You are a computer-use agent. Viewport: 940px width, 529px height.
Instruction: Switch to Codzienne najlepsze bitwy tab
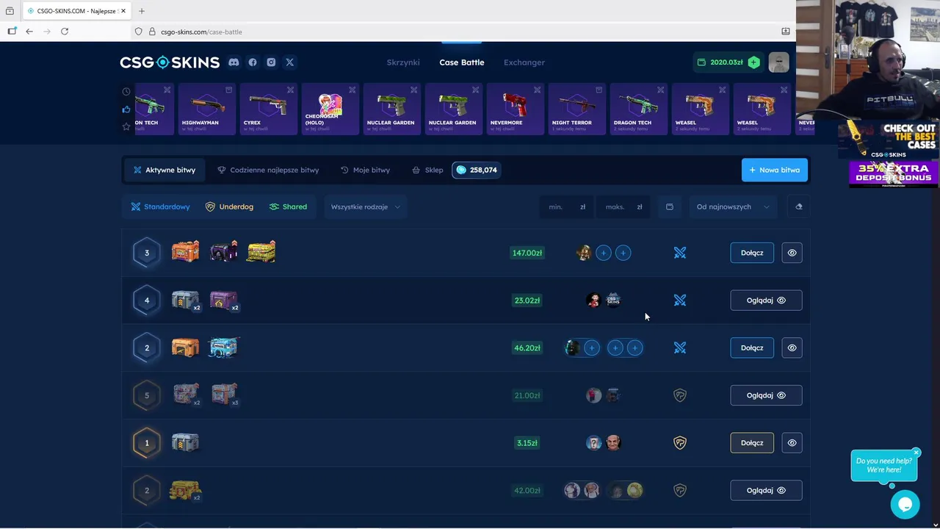(x=268, y=170)
